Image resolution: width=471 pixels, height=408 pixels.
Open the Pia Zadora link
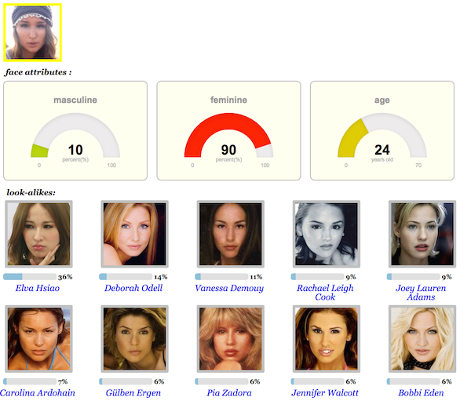click(229, 392)
